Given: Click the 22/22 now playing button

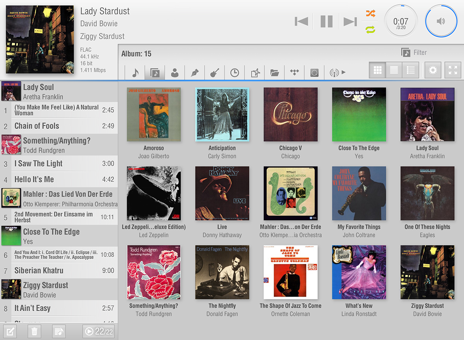Looking at the screenshot, I should [99, 331].
